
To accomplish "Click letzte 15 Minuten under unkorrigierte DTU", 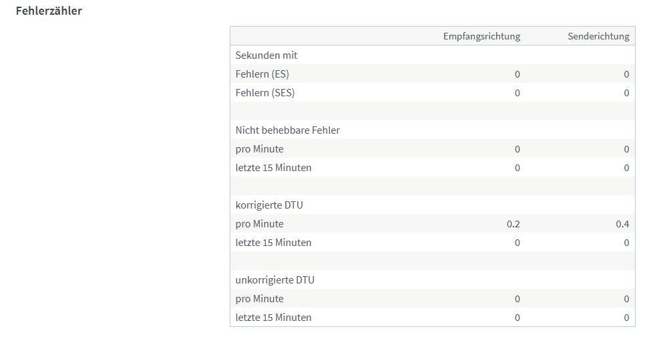I will pyautogui.click(x=273, y=318).
